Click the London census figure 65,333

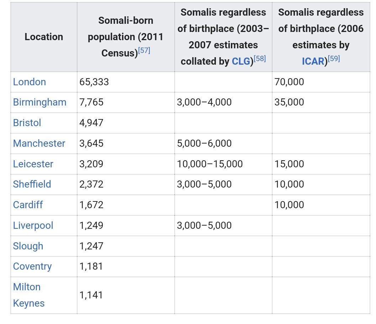click(94, 82)
